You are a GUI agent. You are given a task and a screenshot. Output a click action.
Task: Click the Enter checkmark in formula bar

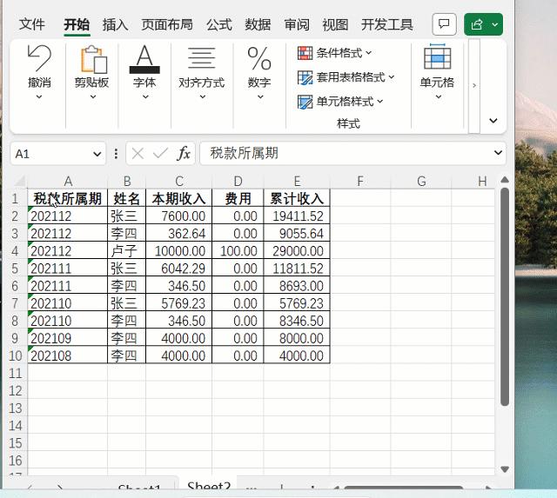[x=160, y=154]
